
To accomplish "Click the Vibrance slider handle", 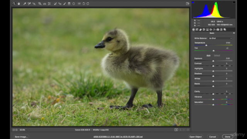I will 213,99.
